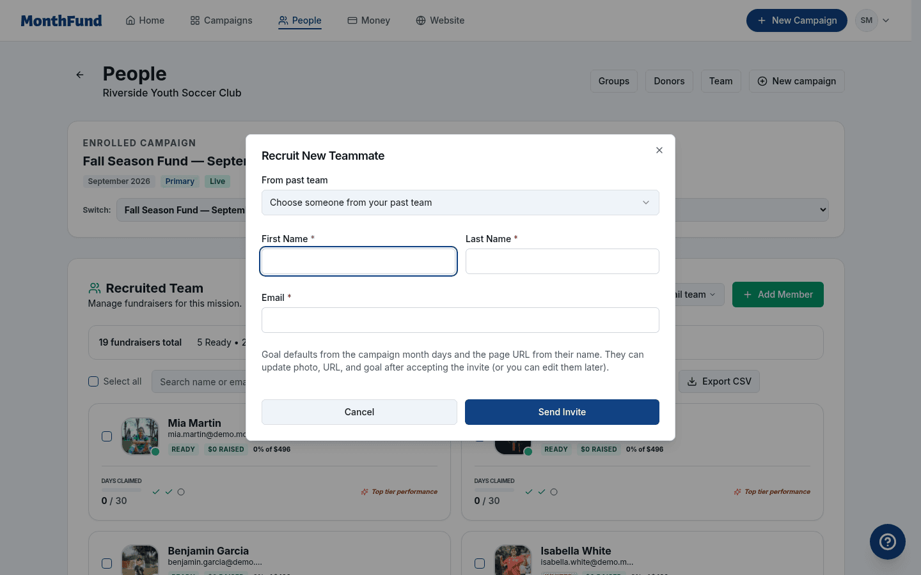Click the Export CSV button

tap(719, 381)
